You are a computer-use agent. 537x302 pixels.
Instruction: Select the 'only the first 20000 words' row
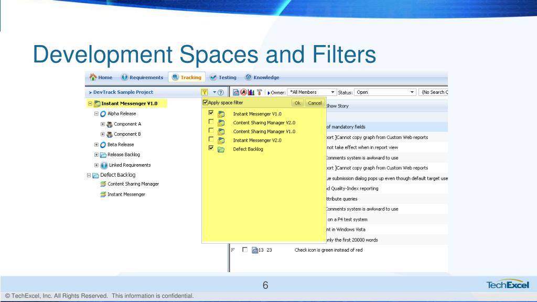[387, 240]
